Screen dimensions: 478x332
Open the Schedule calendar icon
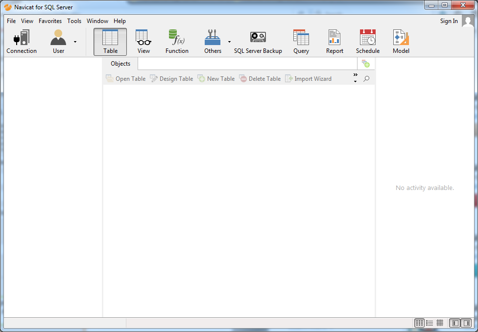point(367,42)
